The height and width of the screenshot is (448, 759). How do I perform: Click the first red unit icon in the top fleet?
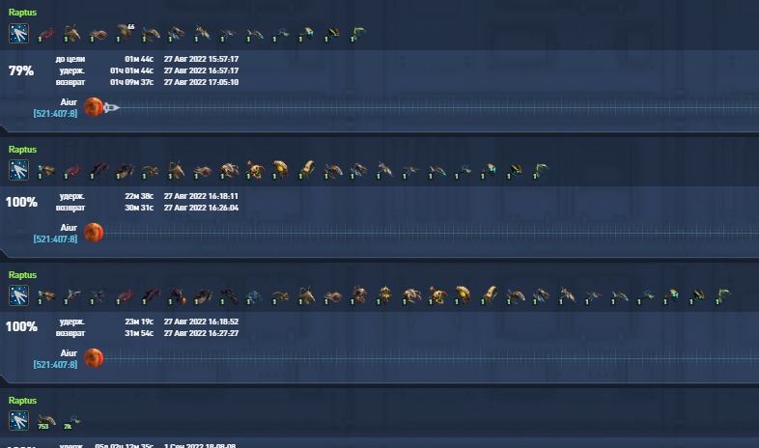click(46, 35)
